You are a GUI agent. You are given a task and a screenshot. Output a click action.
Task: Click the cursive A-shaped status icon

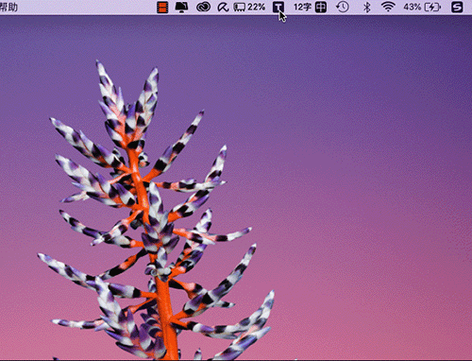point(223,7)
